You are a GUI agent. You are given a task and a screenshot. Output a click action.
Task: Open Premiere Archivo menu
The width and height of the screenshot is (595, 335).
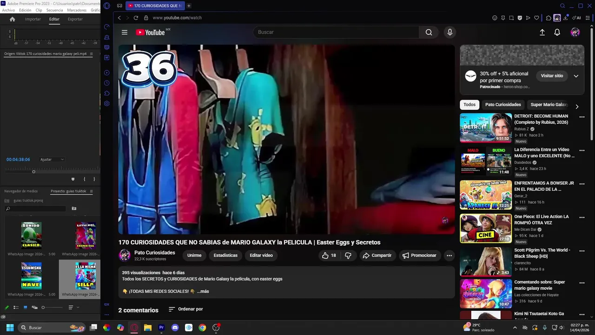pos(8,10)
